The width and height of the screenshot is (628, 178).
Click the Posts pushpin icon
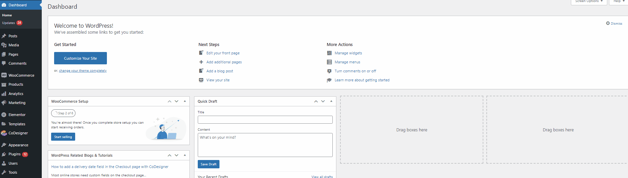coord(4,36)
